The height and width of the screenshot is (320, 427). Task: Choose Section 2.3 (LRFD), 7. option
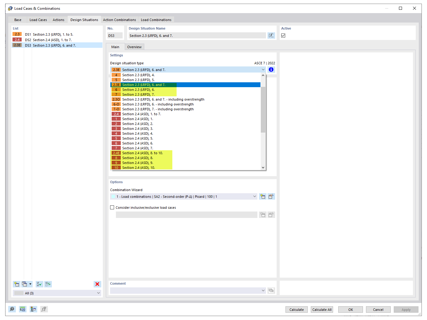point(185,94)
